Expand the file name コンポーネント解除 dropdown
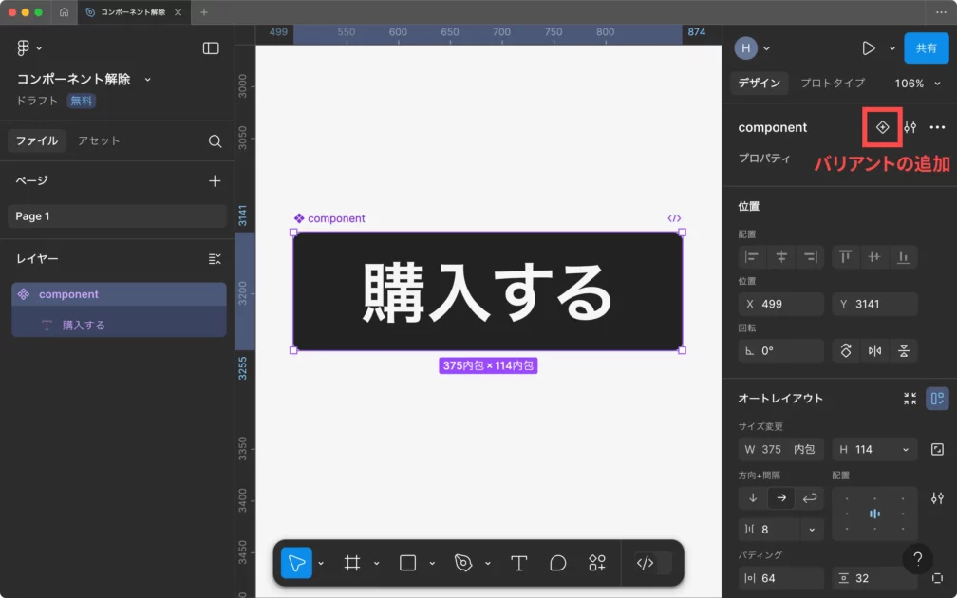Screen dimensions: 957x598 pos(147,80)
